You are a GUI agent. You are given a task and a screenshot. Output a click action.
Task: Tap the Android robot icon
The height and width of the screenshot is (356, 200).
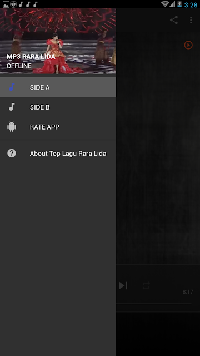(x=12, y=127)
